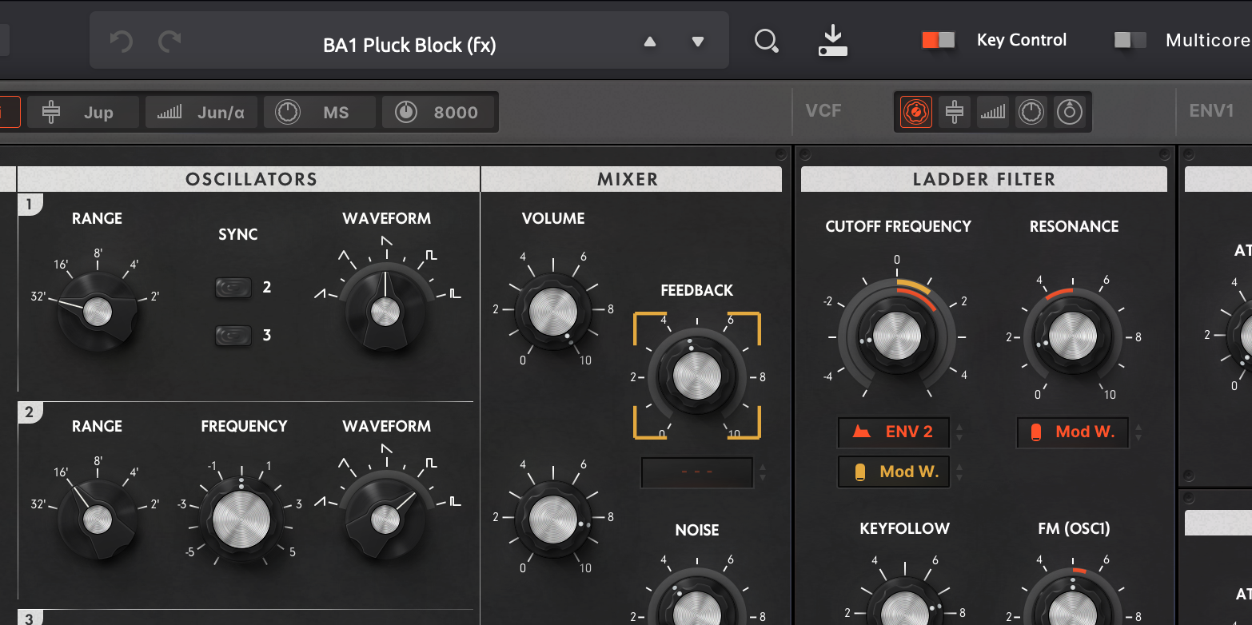
Task: Click down arrow beside ENV 2 slot
Action: coord(959,438)
